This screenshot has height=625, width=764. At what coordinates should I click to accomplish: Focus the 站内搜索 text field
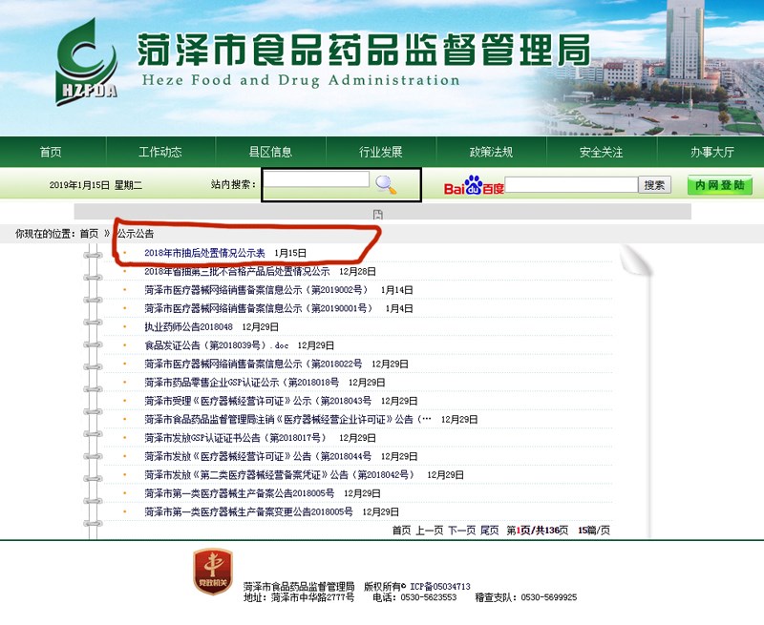pyautogui.click(x=316, y=179)
